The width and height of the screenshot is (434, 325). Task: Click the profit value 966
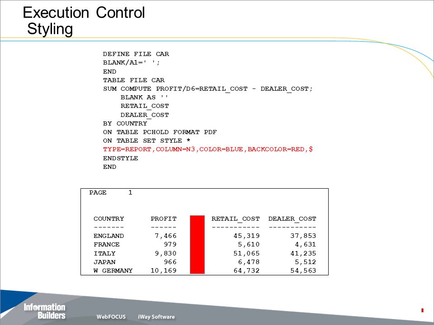click(170, 262)
